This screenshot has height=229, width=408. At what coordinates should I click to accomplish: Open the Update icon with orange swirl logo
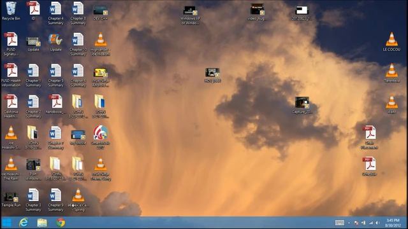coord(55,42)
